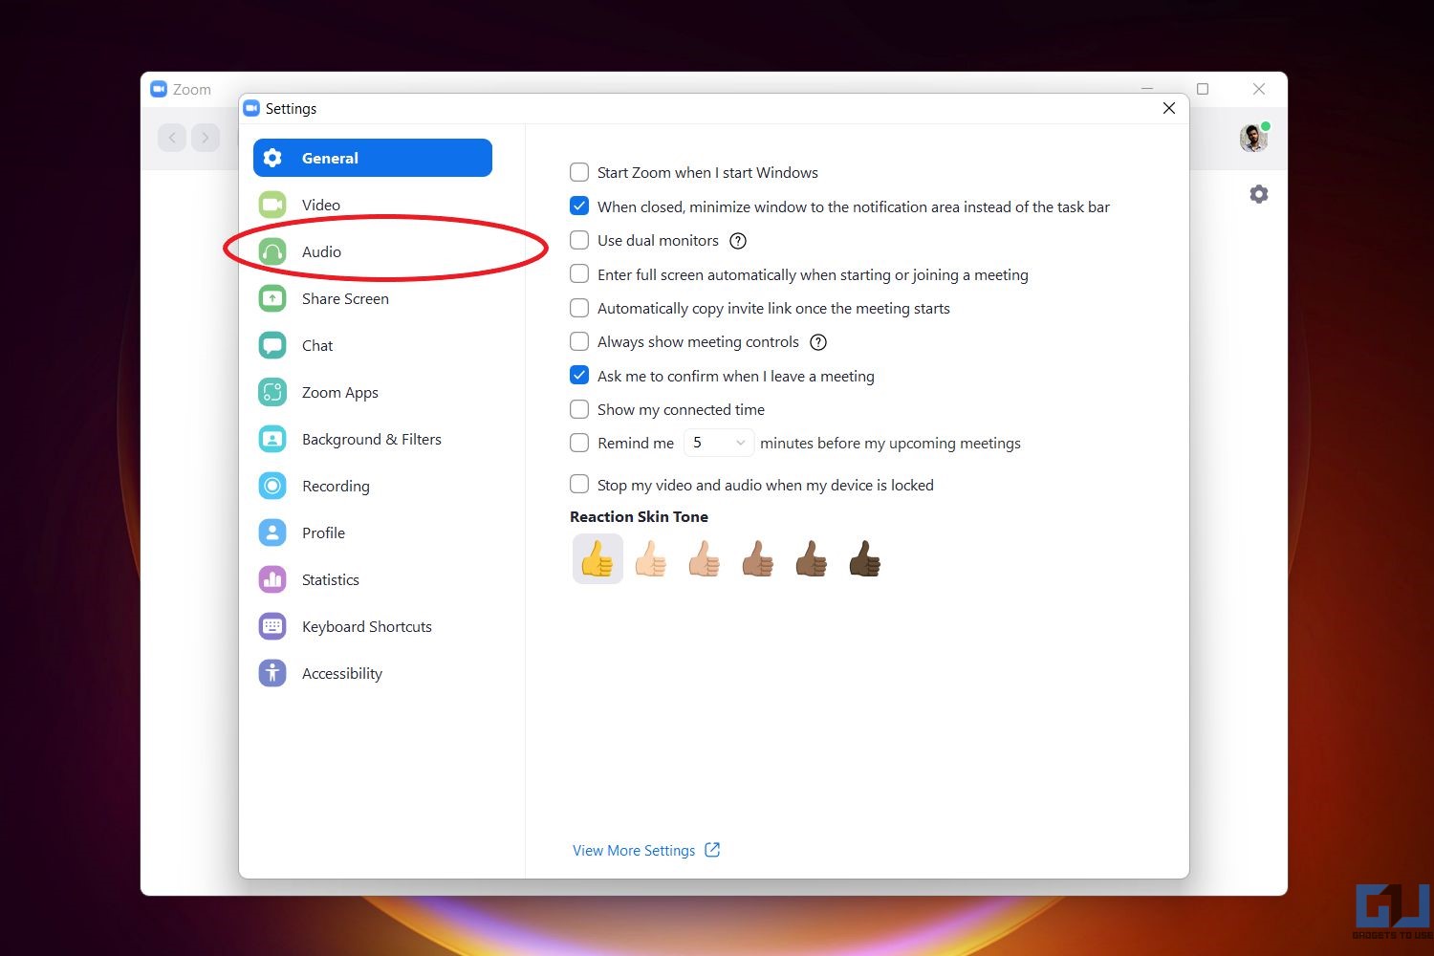Select the Share Screen tab
The image size is (1434, 956).
(373, 298)
